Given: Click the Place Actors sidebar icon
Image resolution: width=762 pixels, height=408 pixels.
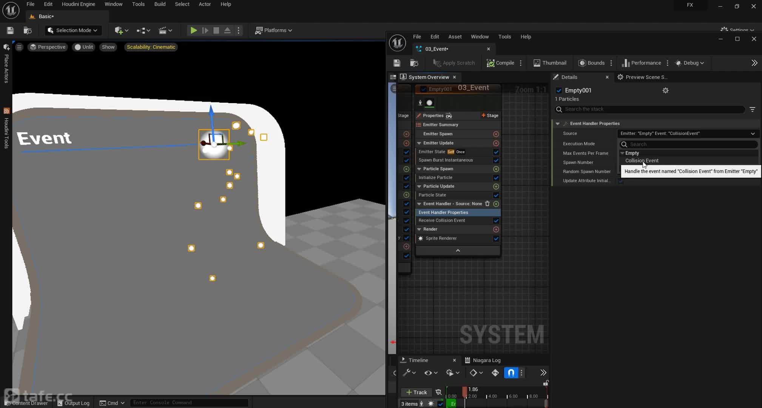Looking at the screenshot, I should (6, 47).
